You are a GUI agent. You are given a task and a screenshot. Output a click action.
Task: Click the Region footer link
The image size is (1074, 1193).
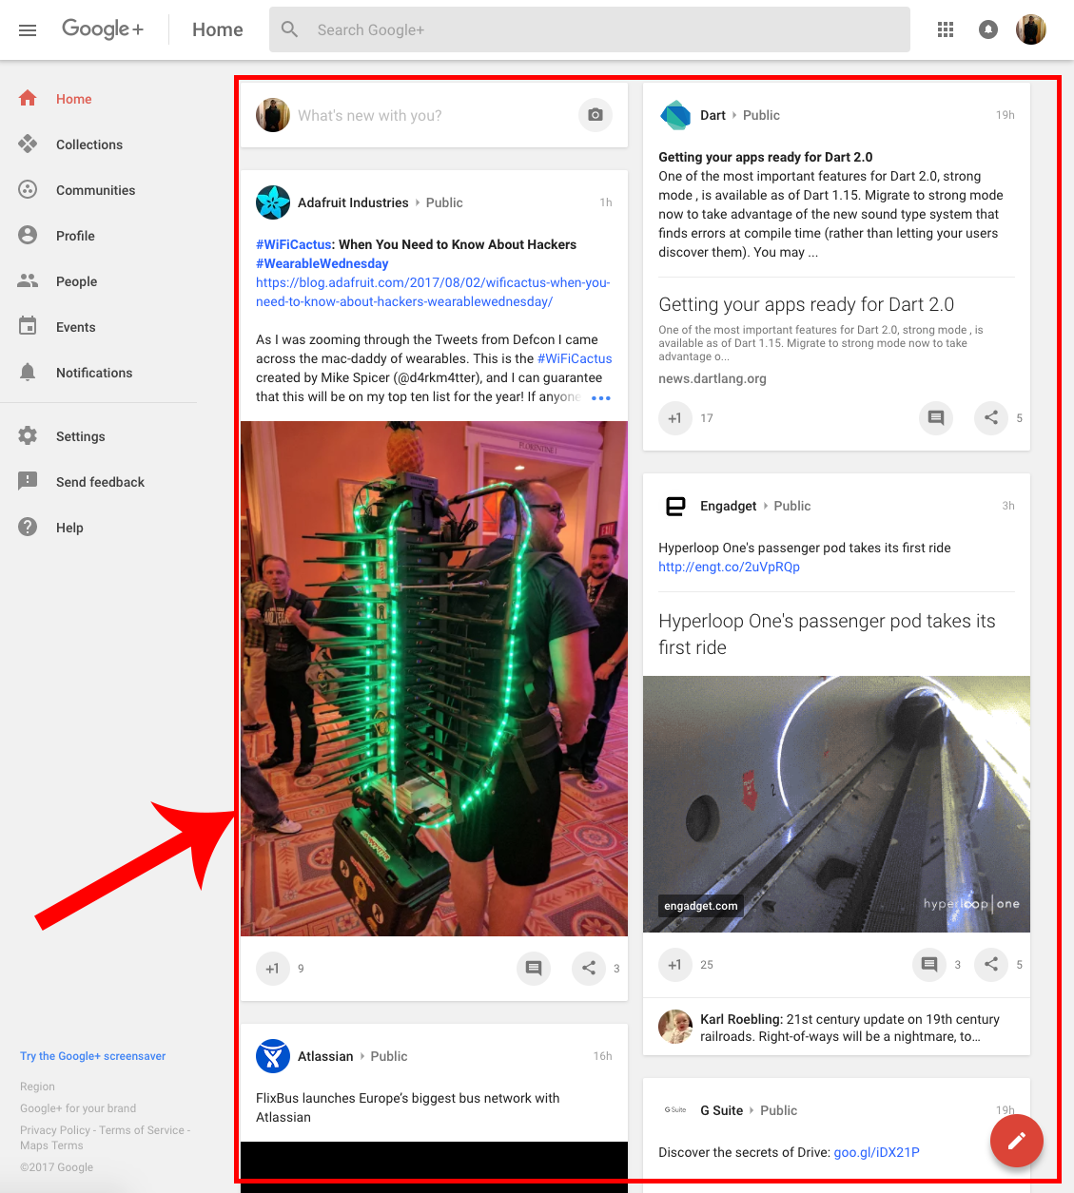[37, 1087]
